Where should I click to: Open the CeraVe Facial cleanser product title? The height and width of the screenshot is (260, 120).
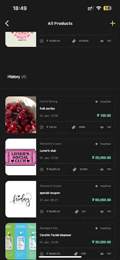pyautogui.click(x=56, y=235)
